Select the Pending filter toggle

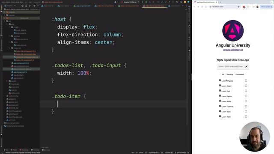[229, 74]
